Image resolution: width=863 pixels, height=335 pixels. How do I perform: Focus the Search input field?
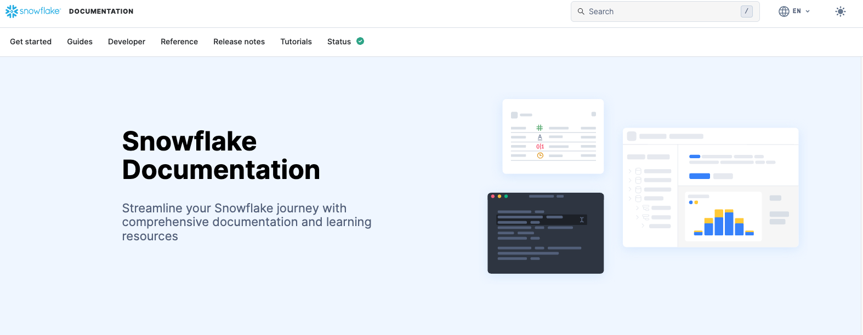(x=665, y=11)
